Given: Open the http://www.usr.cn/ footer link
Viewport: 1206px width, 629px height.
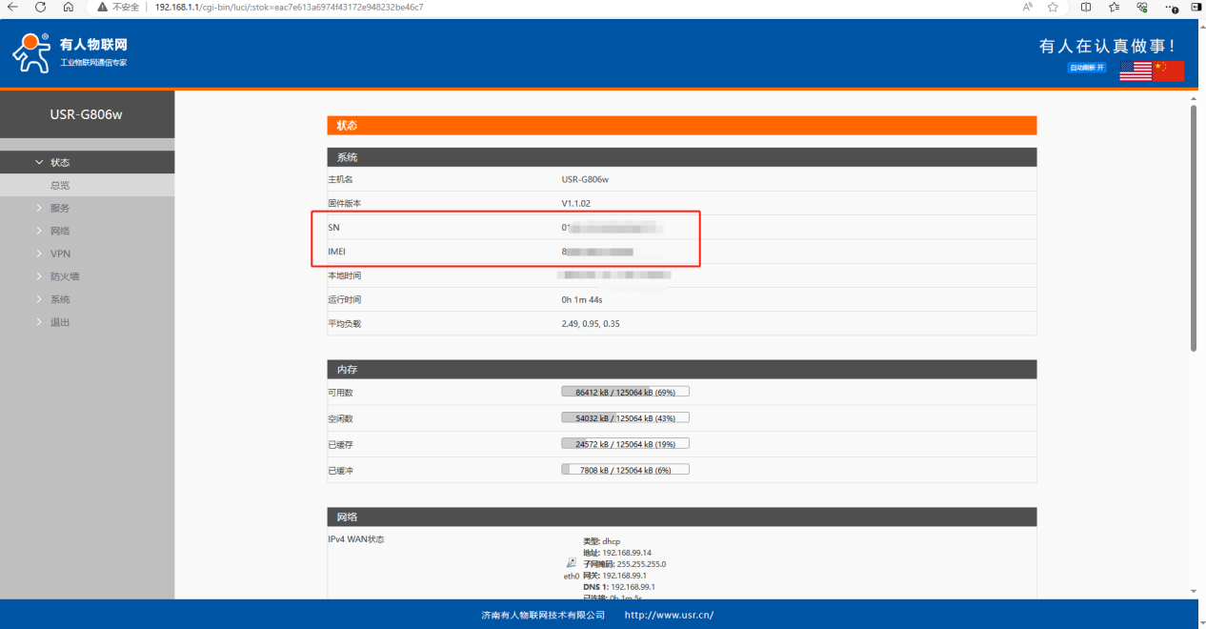Looking at the screenshot, I should [669, 615].
